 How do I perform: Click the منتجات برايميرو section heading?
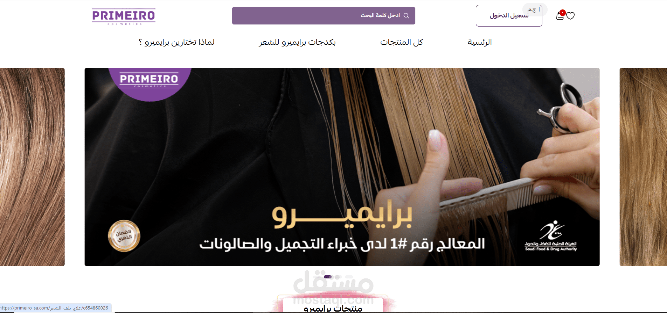point(333,308)
